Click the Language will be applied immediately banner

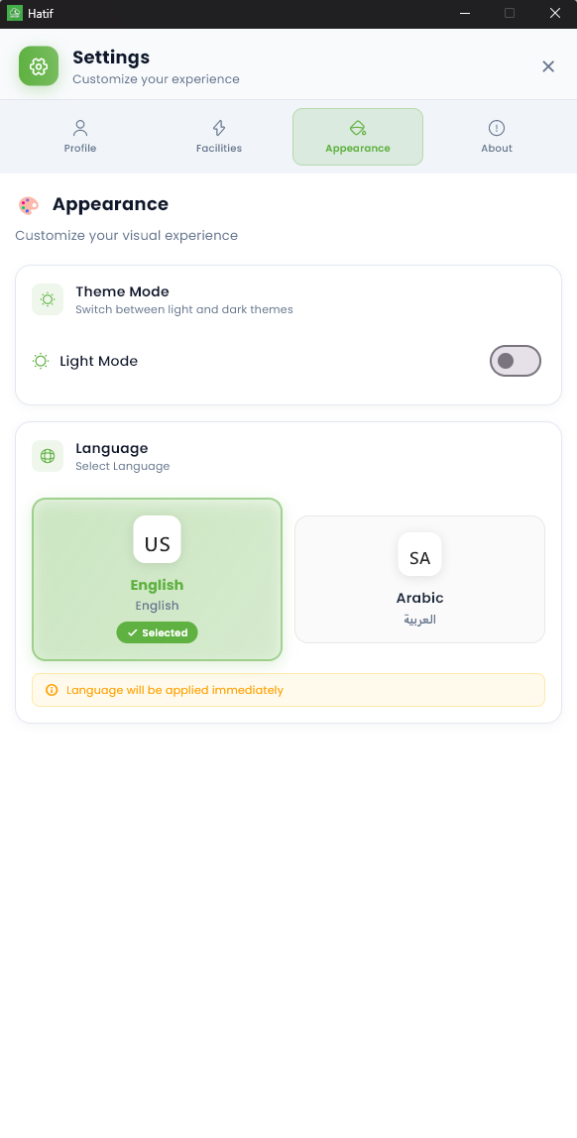click(x=288, y=689)
